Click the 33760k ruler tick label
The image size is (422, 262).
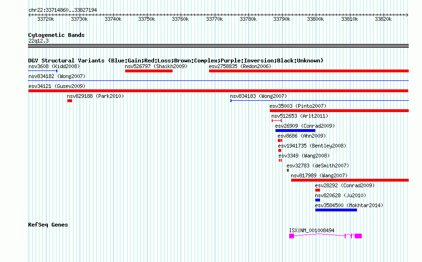[x=180, y=19]
